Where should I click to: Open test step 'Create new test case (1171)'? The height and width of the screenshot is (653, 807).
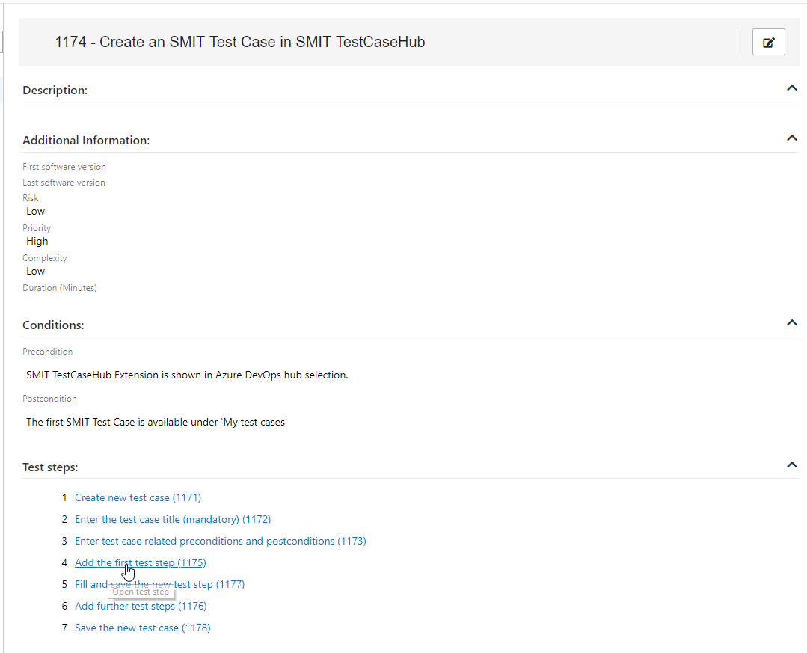pos(138,497)
